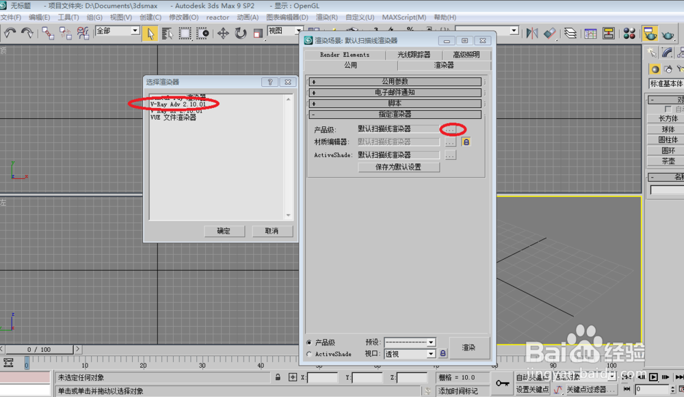
Task: Toggle the material editor renderer lock
Action: (466, 142)
